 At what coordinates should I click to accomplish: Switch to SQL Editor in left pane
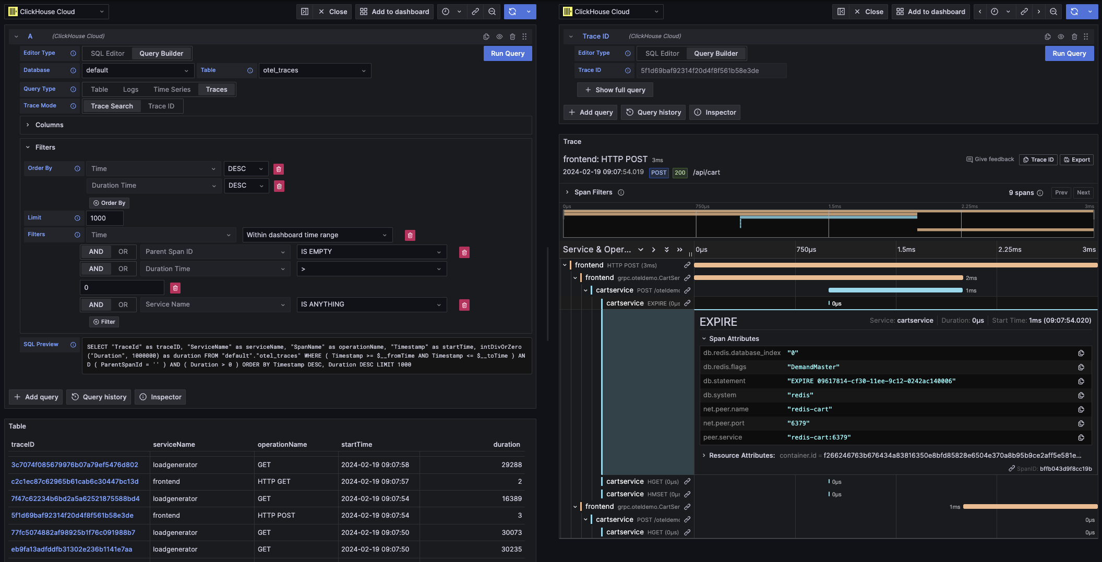pyautogui.click(x=107, y=54)
